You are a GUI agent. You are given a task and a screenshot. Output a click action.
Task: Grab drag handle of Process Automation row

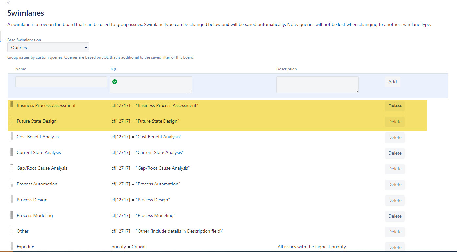pyautogui.click(x=11, y=184)
